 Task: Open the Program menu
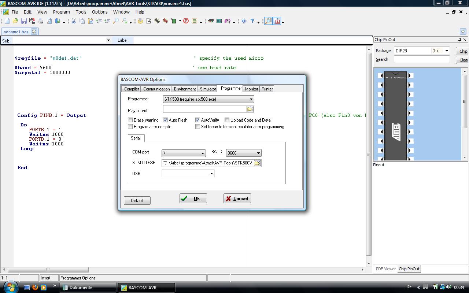pos(61,12)
